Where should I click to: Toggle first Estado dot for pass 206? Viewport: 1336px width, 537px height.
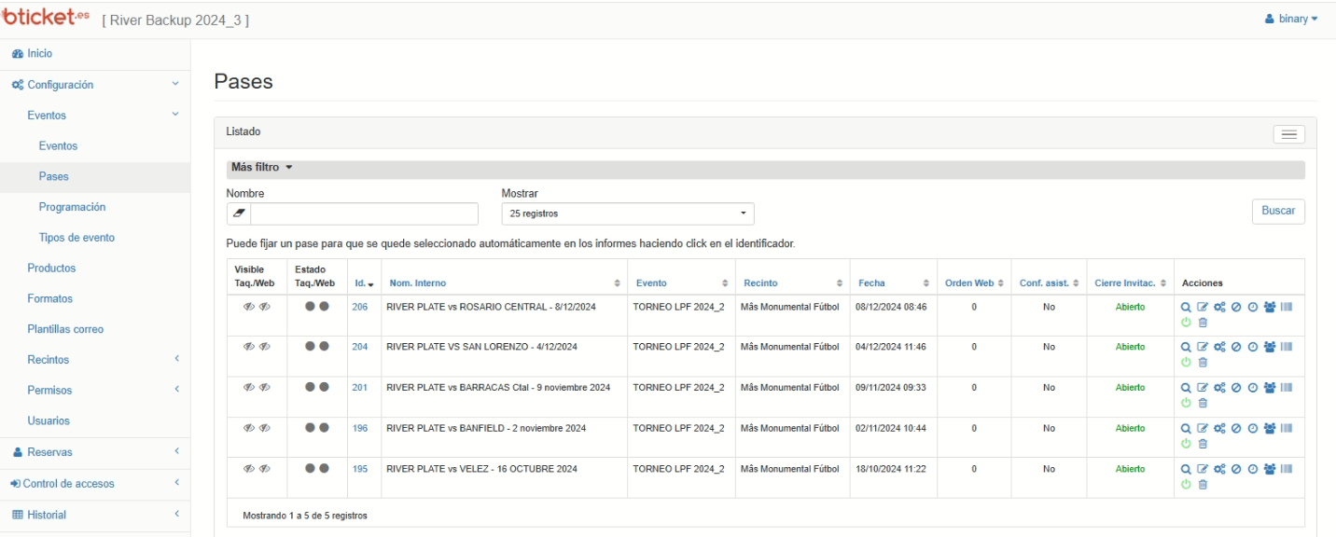[x=310, y=306]
